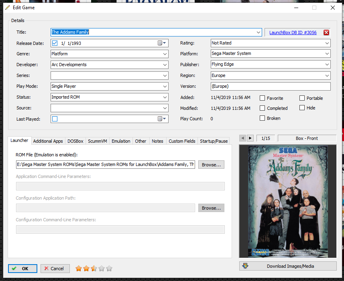Viewport: 344px width, 281px height.
Task: Expand the Title dropdown
Action: [259, 32]
